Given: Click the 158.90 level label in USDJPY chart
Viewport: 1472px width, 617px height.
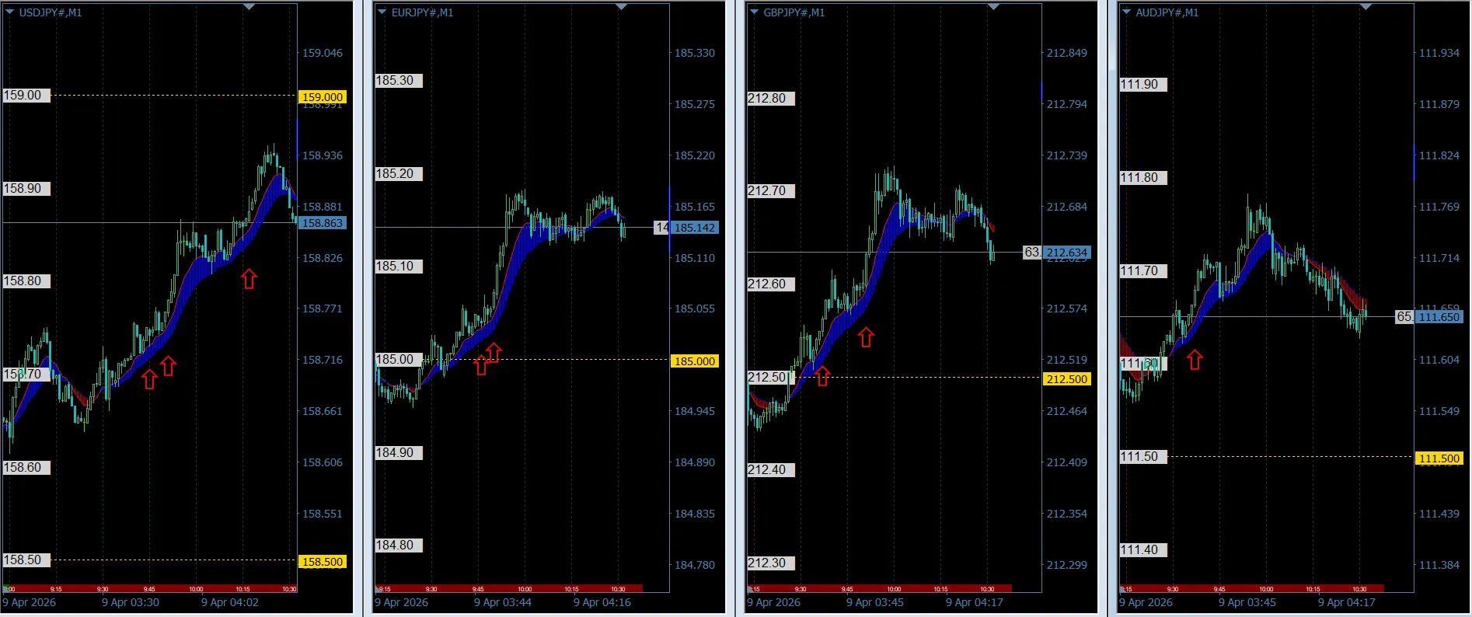Looking at the screenshot, I should [26, 189].
